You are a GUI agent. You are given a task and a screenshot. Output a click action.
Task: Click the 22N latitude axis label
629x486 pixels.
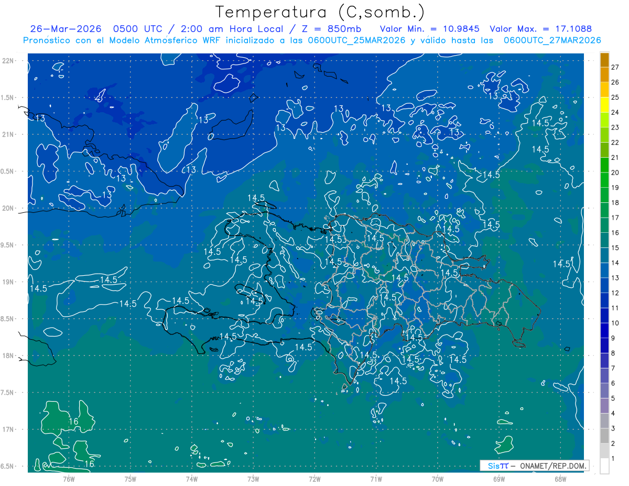coord(8,60)
